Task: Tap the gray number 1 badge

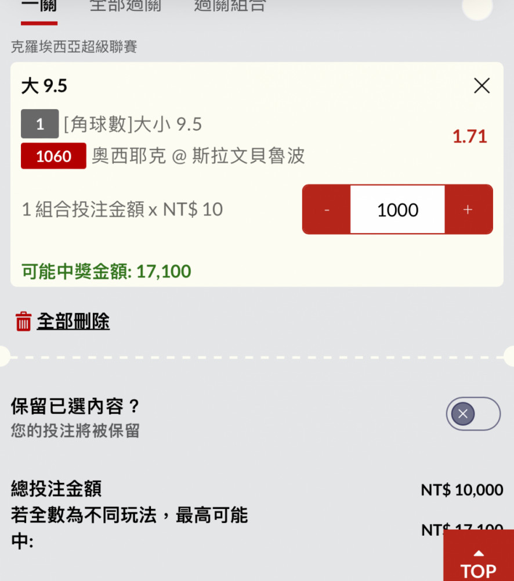Action: 39,124
